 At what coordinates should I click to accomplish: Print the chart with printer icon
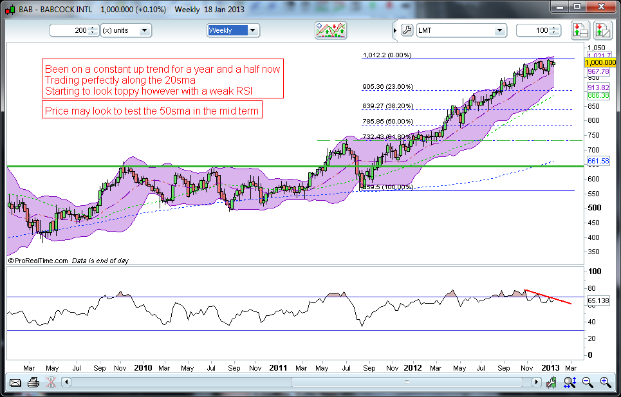tap(33, 382)
